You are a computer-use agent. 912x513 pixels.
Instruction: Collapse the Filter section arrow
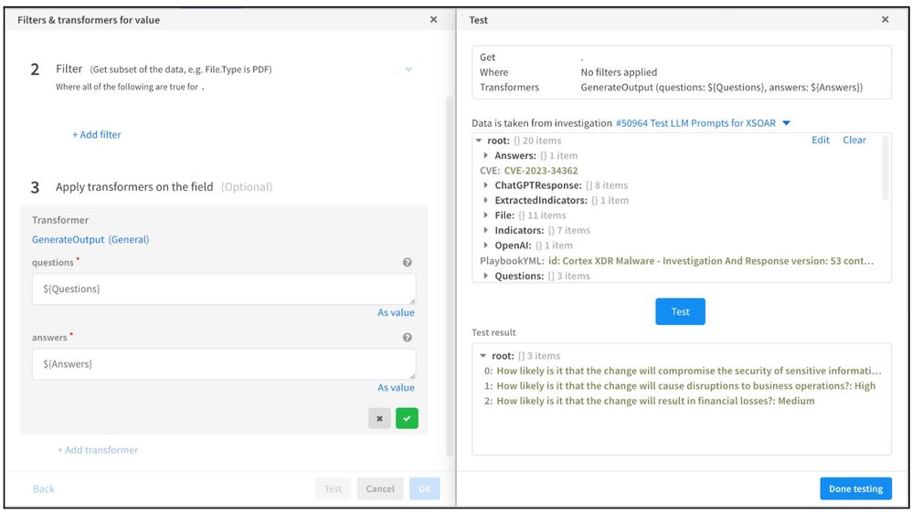(408, 70)
